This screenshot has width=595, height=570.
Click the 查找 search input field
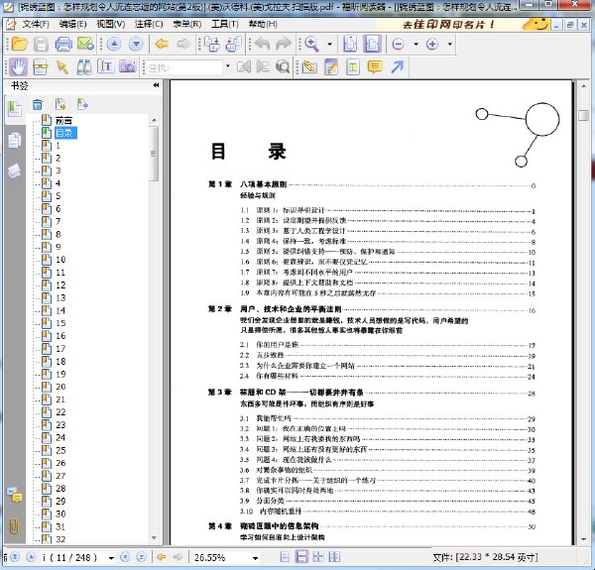tap(184, 67)
